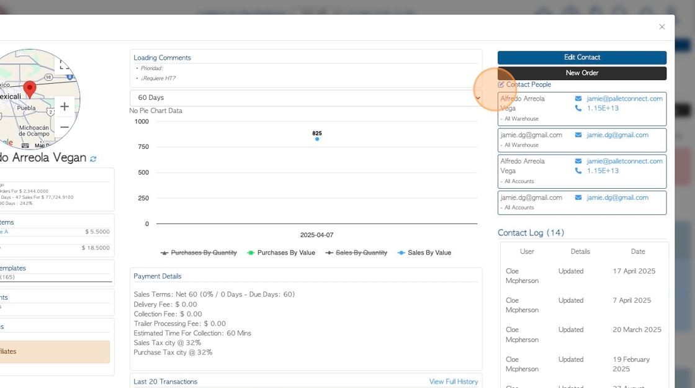Select log entry dated 20 March 2025
Viewport: 695px width, 388px height.
point(584,335)
